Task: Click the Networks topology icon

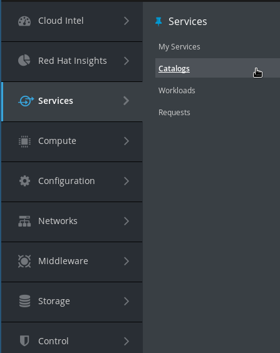Action: point(24,221)
